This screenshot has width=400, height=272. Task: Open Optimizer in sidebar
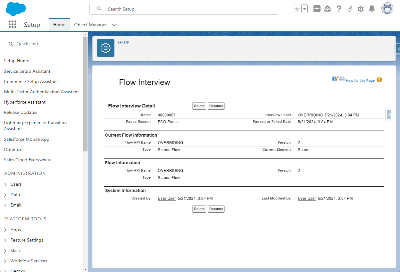(x=14, y=149)
